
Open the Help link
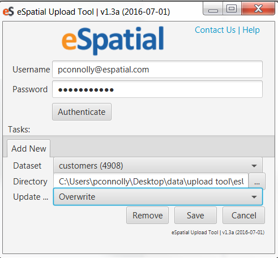(x=251, y=30)
